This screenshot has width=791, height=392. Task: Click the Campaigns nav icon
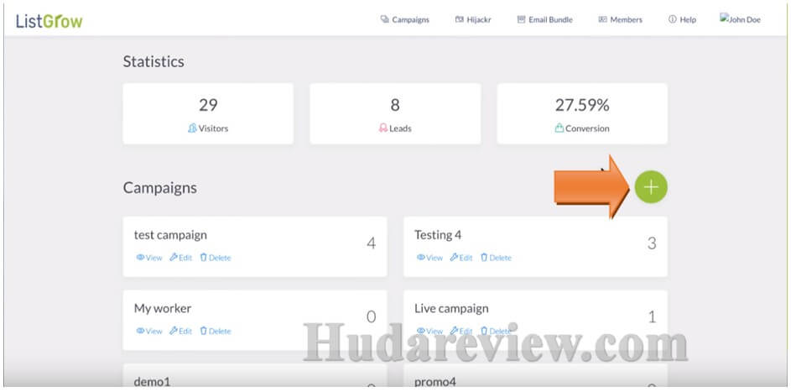[x=384, y=19]
